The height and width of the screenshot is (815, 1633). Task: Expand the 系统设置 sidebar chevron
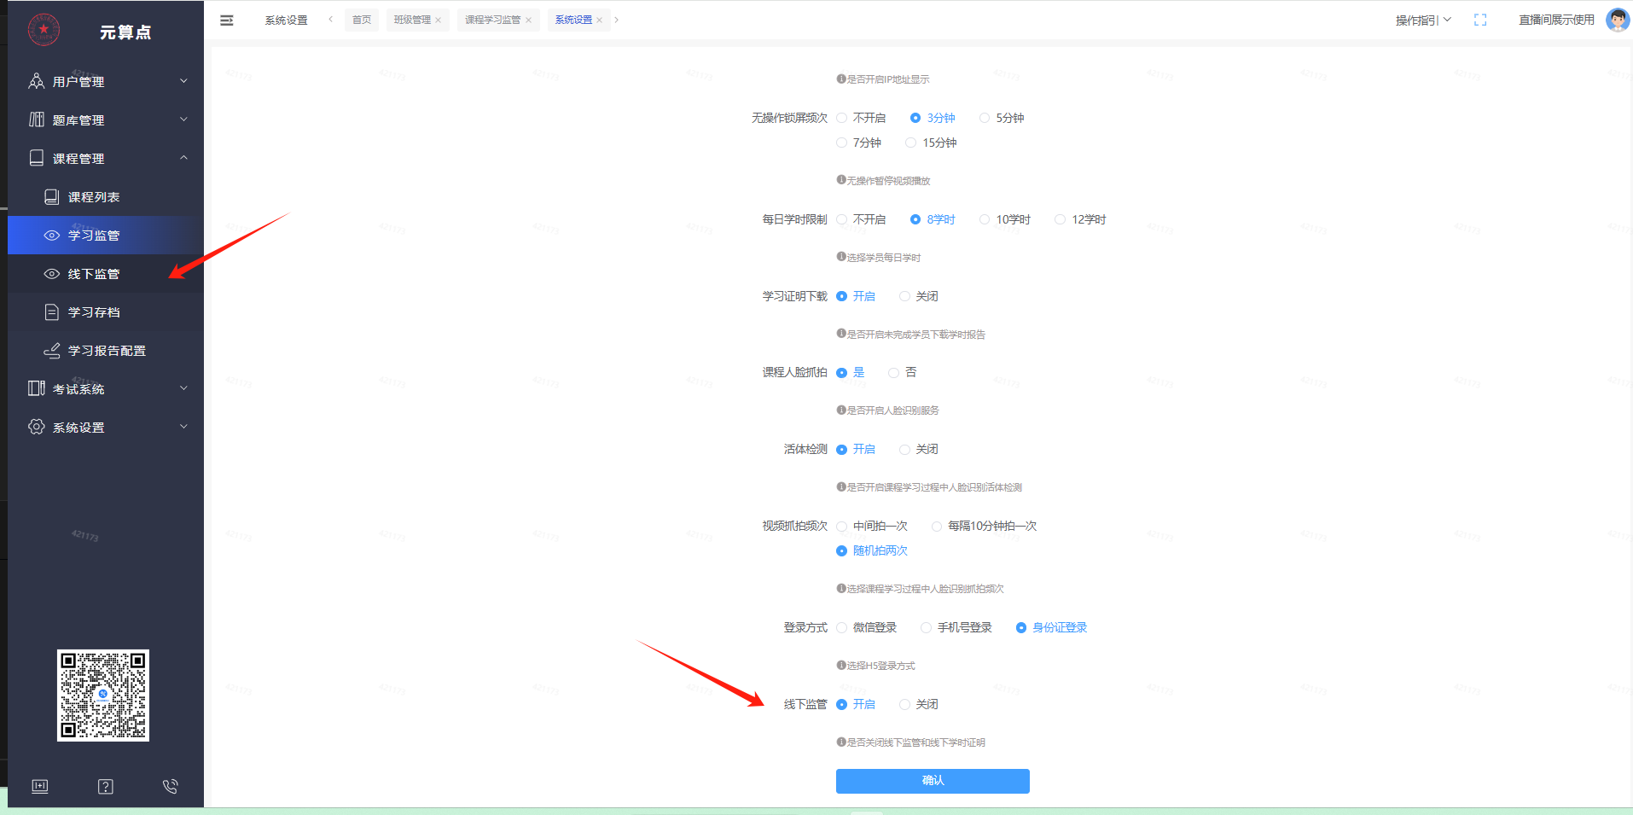tap(183, 427)
